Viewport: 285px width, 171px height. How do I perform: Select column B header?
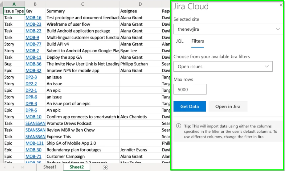35,4
